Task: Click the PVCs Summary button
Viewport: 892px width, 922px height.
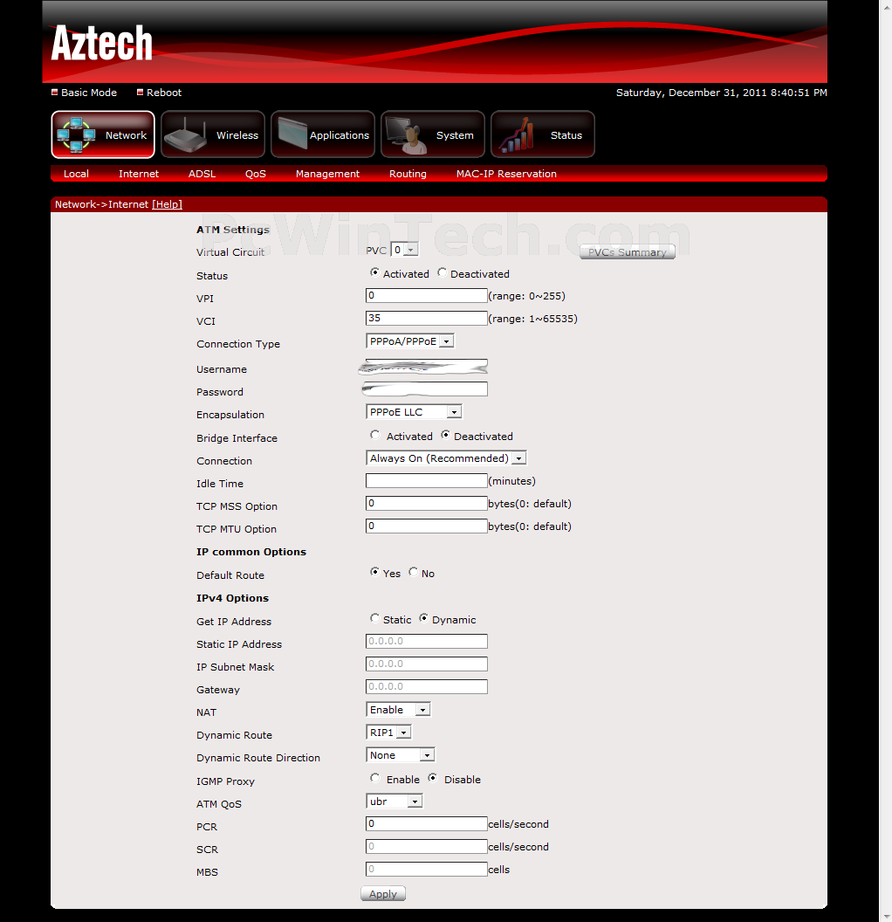Action: pos(627,252)
